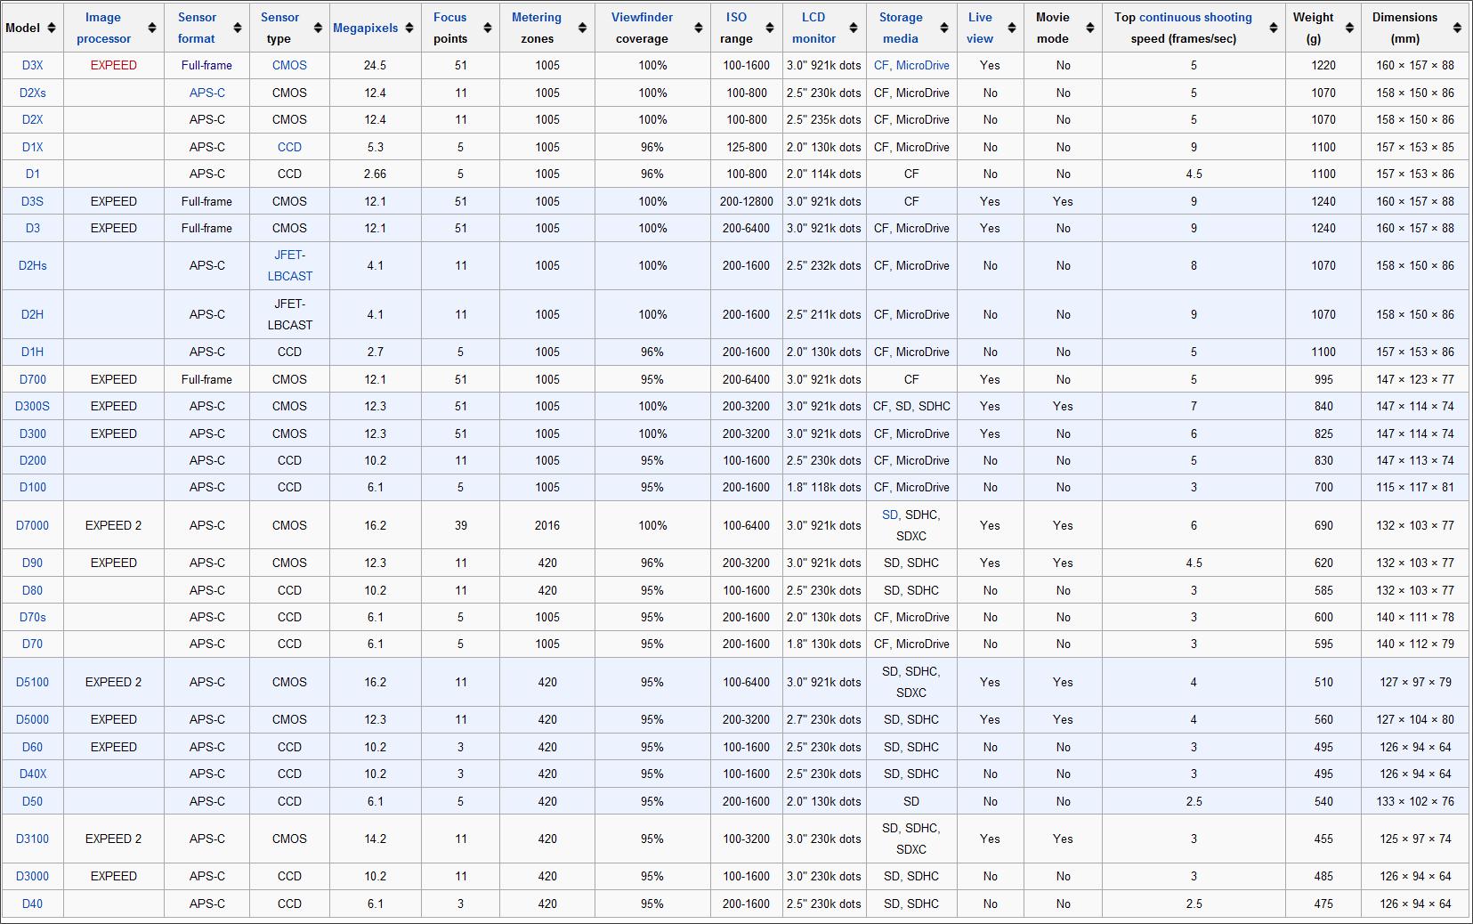1473x924 pixels.
Task: Sort by Metering zones sort arrows
Action: pyautogui.click(x=582, y=28)
